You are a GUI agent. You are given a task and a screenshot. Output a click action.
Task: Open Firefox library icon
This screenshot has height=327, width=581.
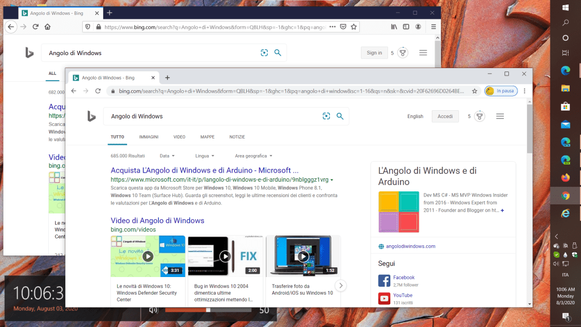[391, 27]
